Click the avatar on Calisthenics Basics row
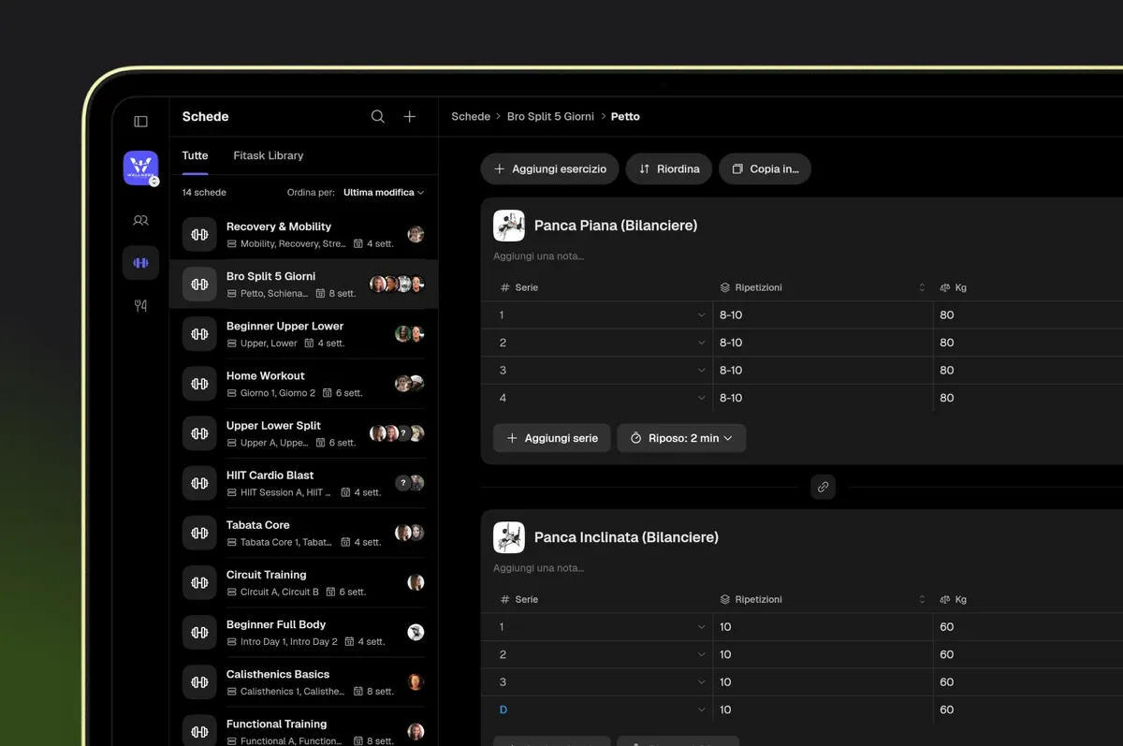This screenshot has height=746, width=1123. click(x=416, y=682)
